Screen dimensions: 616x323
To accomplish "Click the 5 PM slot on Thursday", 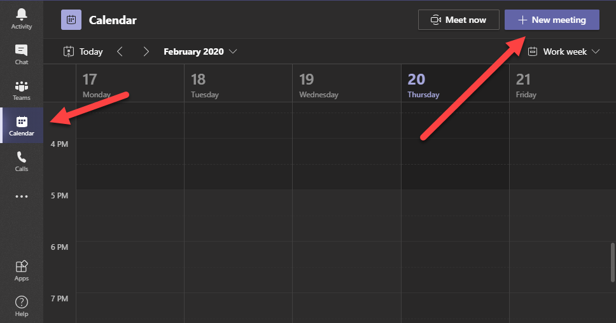I will [456, 203].
